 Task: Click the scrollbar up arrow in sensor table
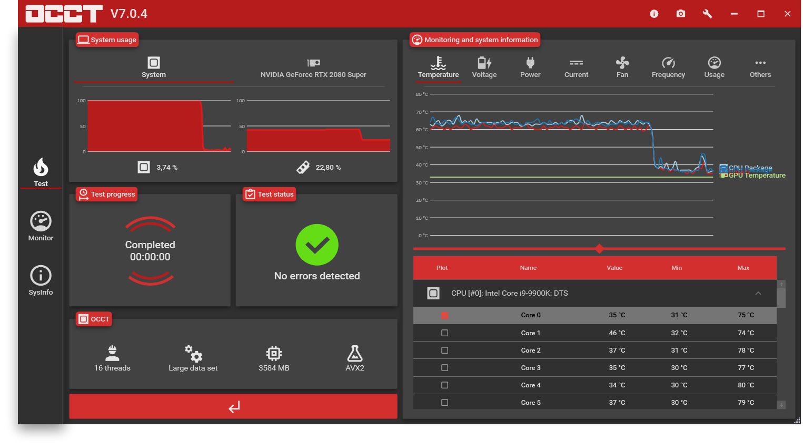point(781,284)
